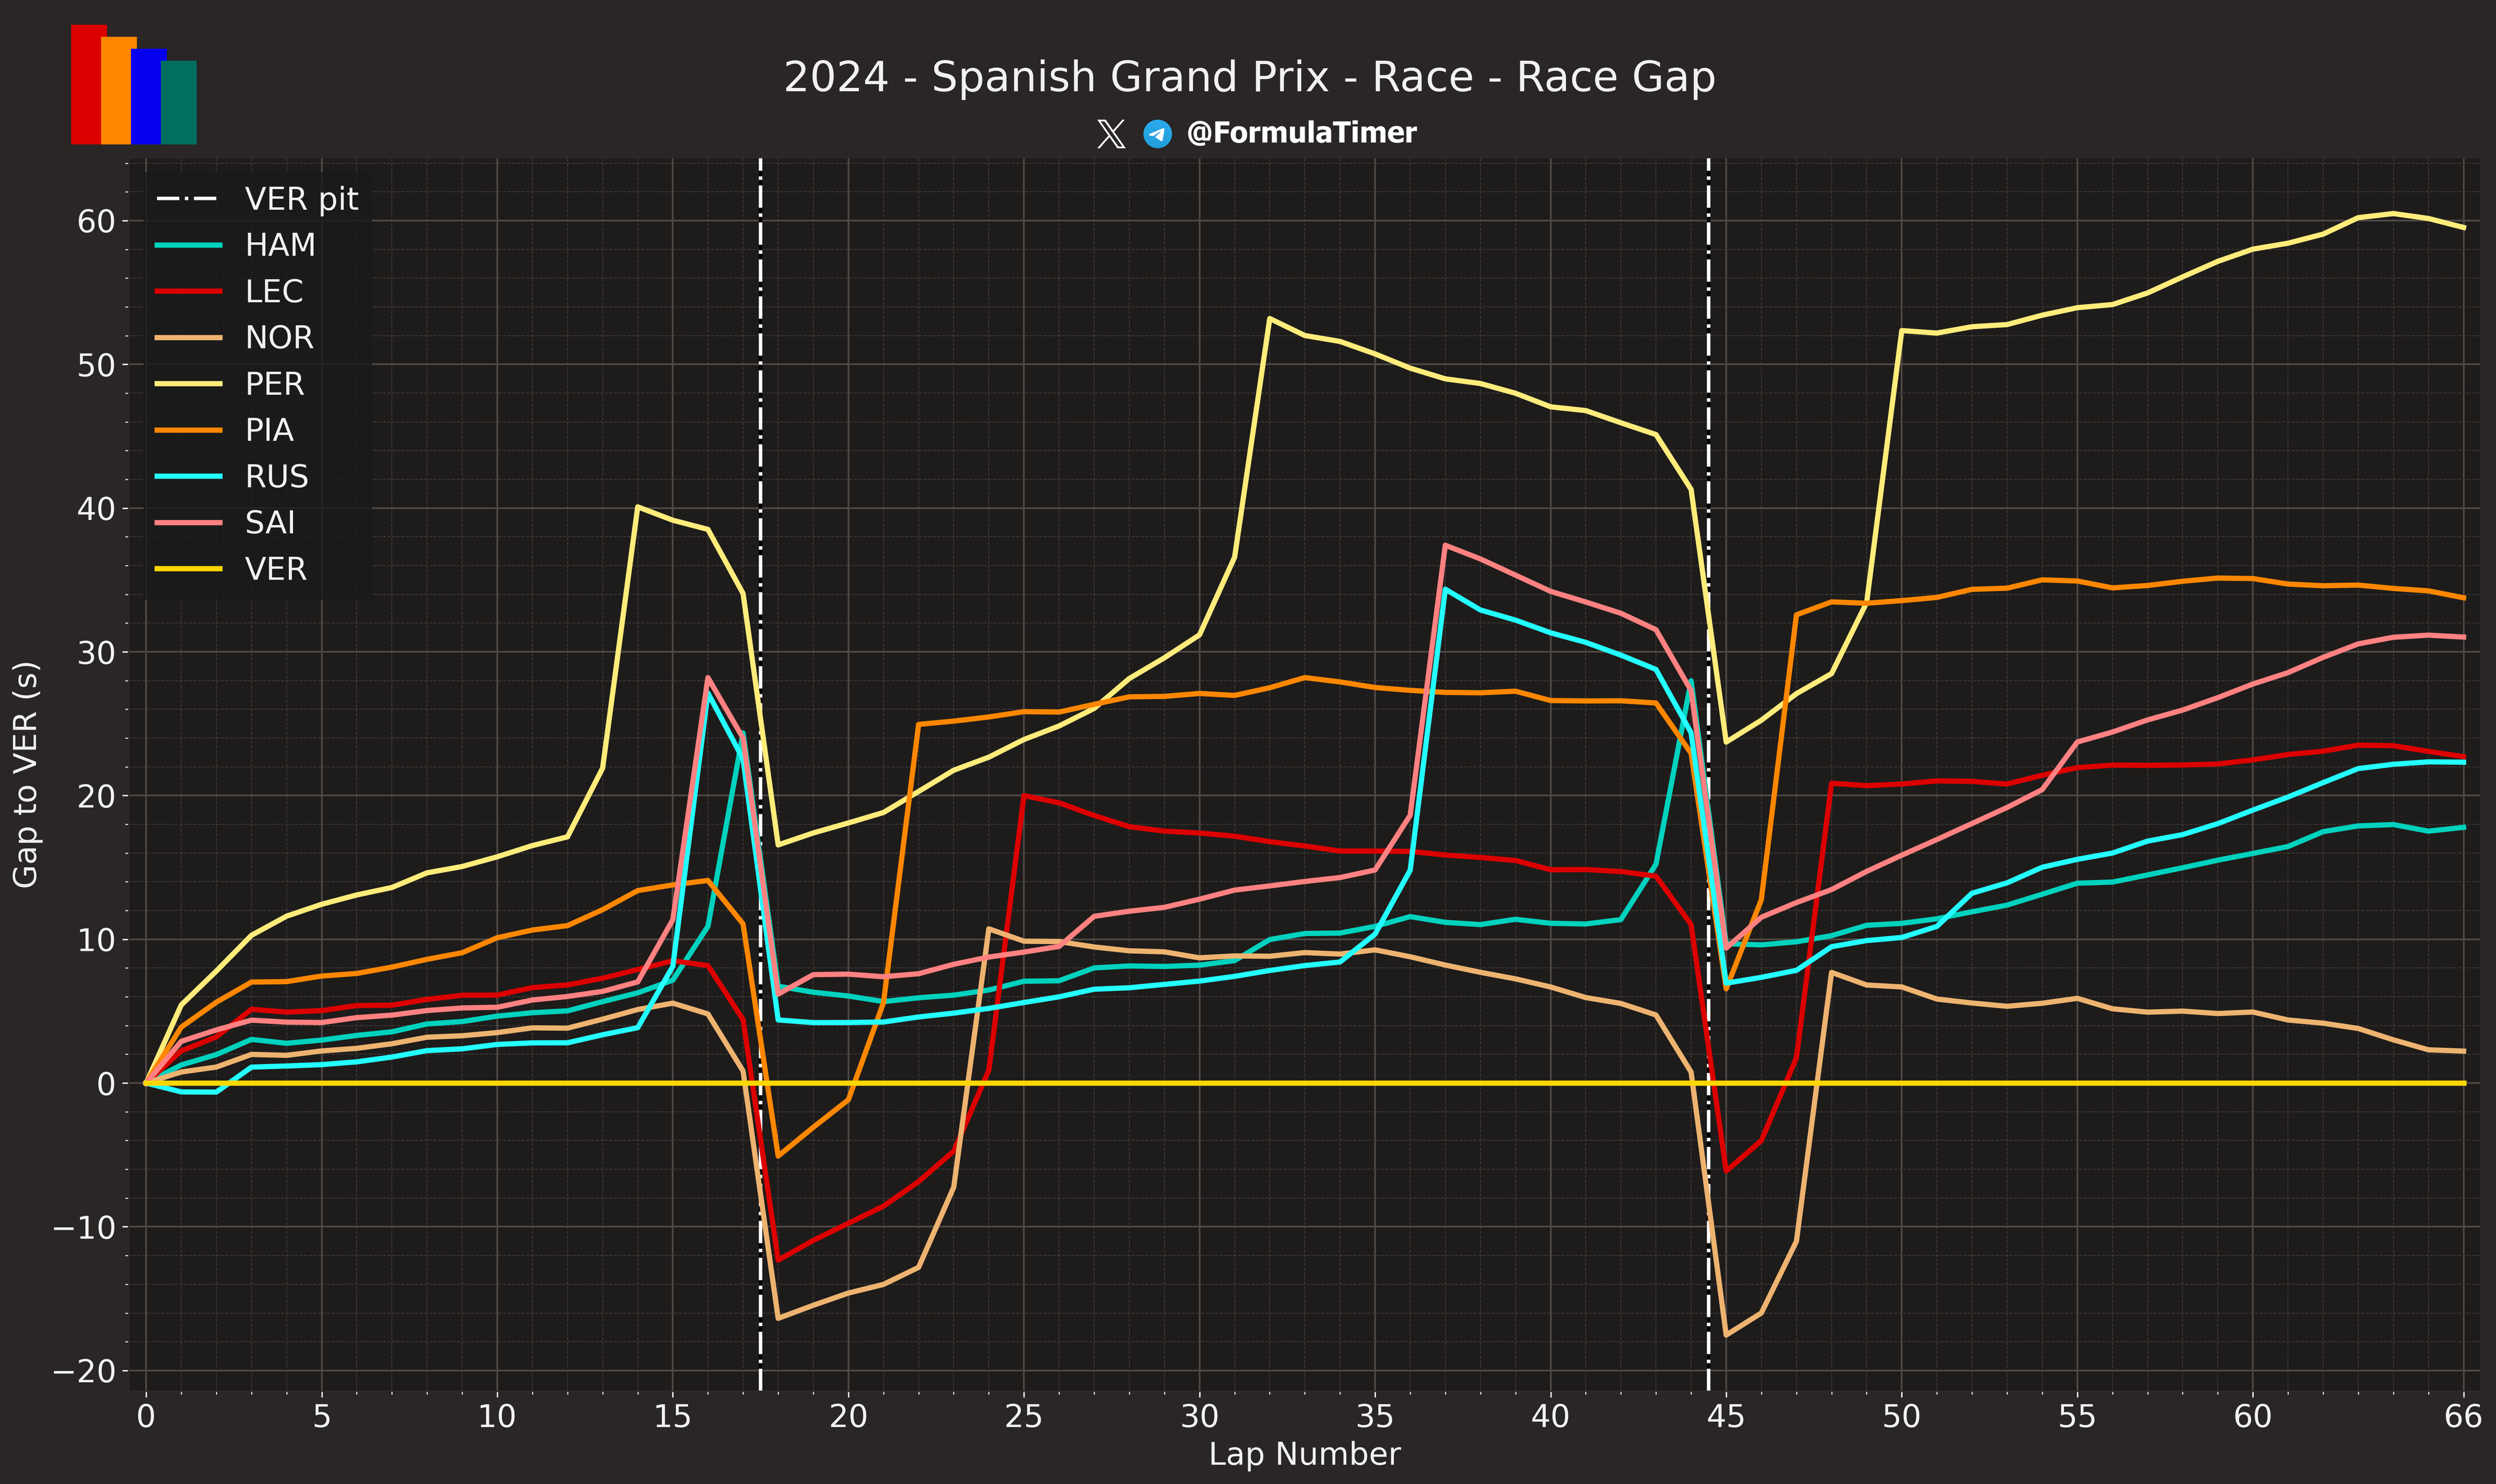Click the blue Telegram icon
The width and height of the screenshot is (2496, 1484).
(x=1158, y=133)
